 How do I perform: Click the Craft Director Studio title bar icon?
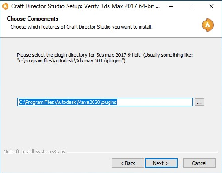click(x=5, y=6)
